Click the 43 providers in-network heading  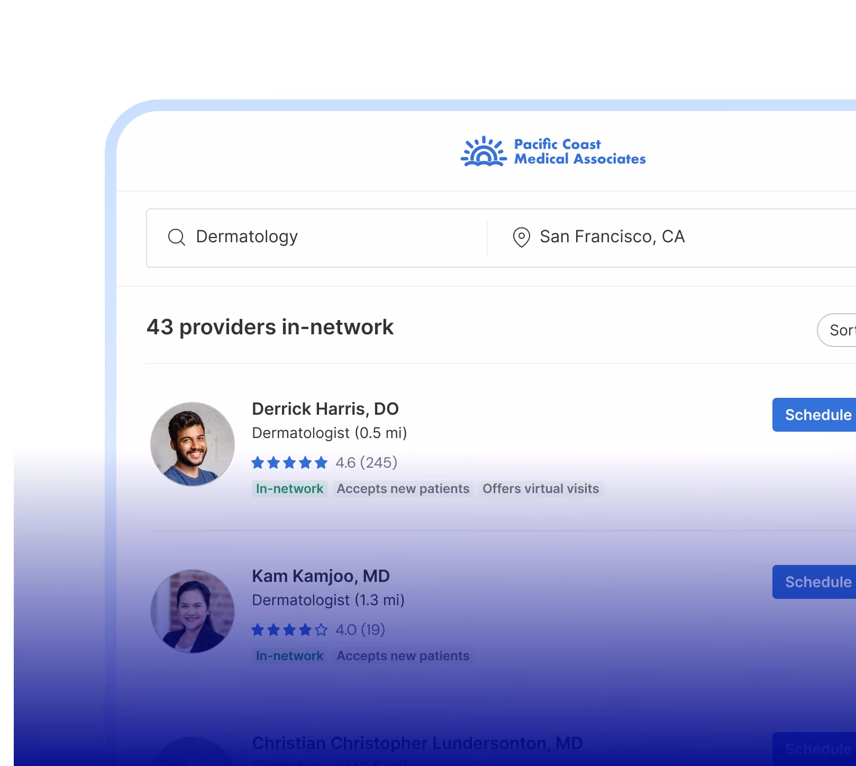point(270,327)
